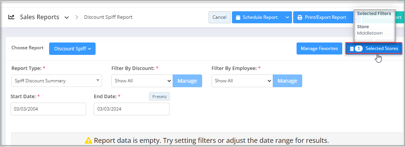This screenshot has width=405, height=147.
Task: Click Manage Favorites button
Action: click(319, 48)
